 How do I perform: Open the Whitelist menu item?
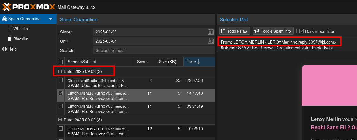(21, 29)
